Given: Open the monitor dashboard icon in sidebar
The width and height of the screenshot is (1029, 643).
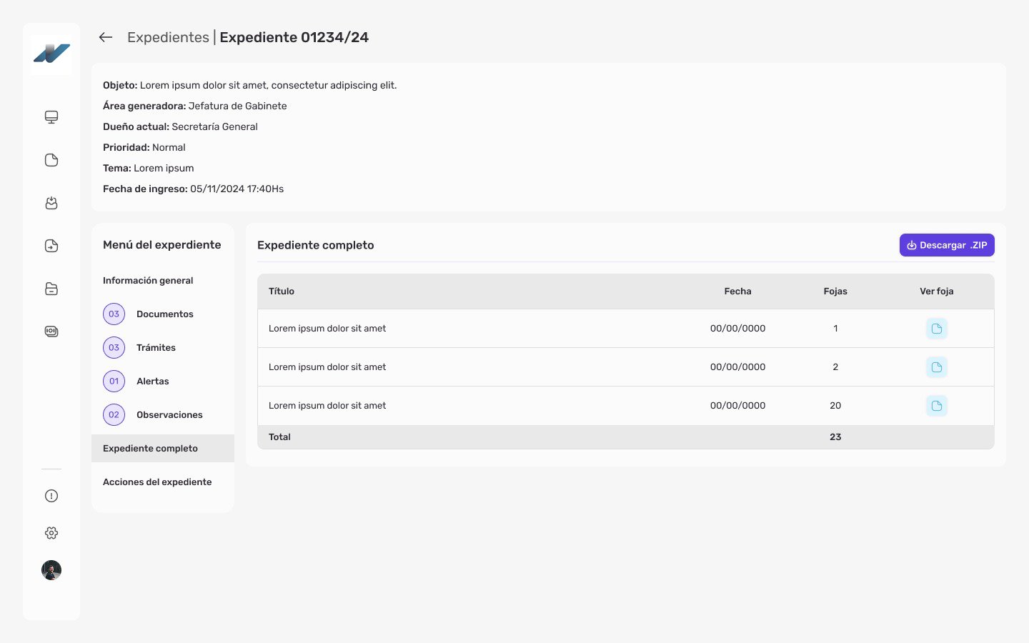Looking at the screenshot, I should pyautogui.click(x=51, y=117).
